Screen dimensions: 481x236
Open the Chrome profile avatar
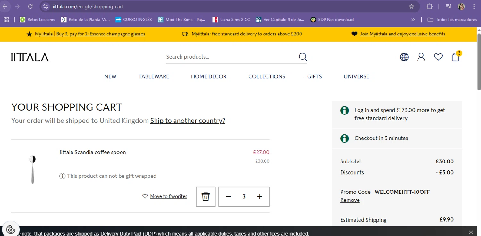point(461,6)
